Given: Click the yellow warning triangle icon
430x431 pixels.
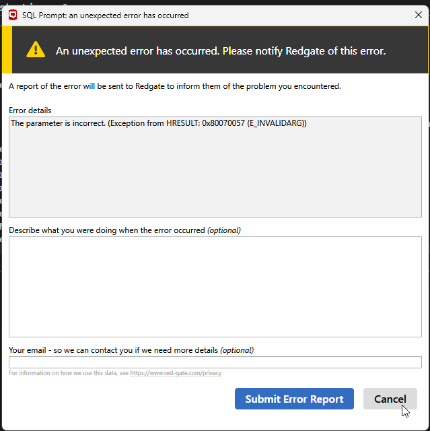Looking at the screenshot, I should pyautogui.click(x=36, y=50).
